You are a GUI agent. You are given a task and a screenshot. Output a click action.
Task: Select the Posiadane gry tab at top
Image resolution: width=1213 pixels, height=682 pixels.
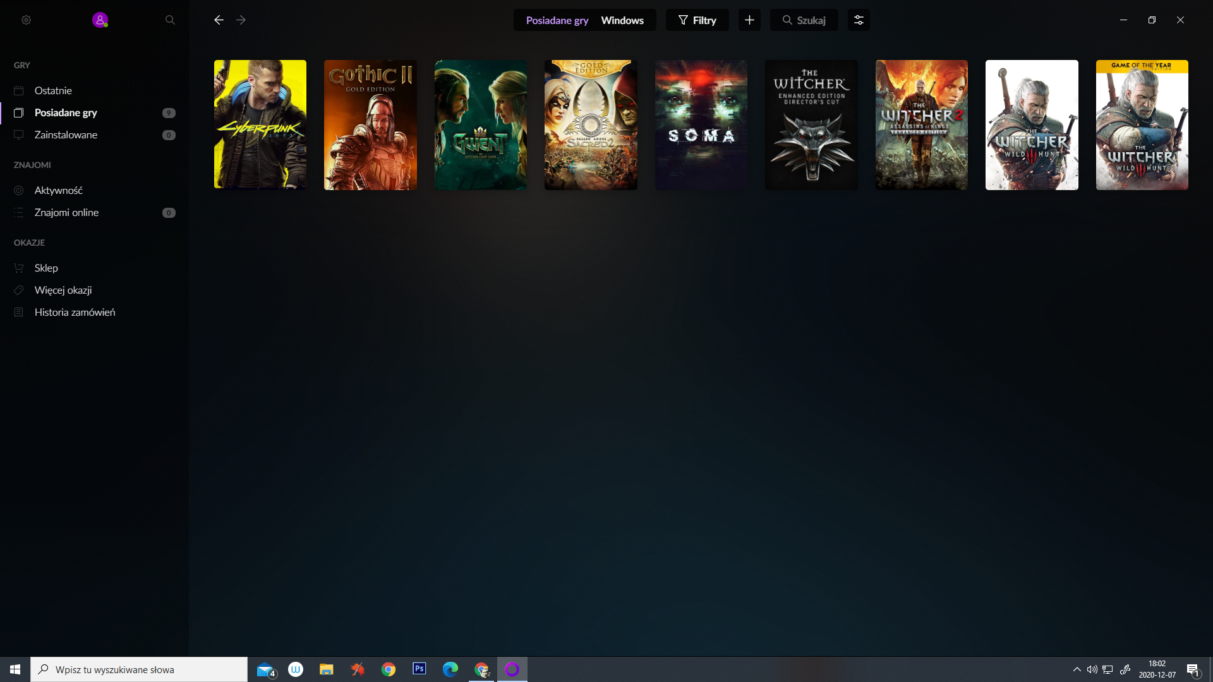pyautogui.click(x=557, y=20)
